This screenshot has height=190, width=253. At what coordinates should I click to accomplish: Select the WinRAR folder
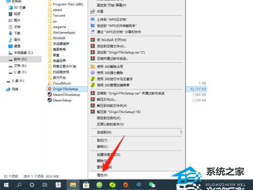[57, 38]
